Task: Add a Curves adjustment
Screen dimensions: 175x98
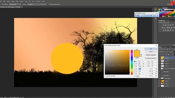Action: pos(168,25)
